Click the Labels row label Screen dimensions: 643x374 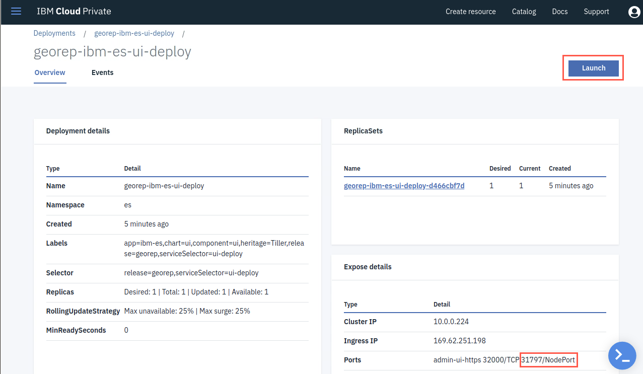click(x=57, y=243)
